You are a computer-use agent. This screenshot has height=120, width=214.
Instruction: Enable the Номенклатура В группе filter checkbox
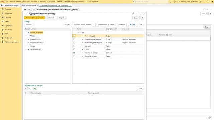pos(74,36)
